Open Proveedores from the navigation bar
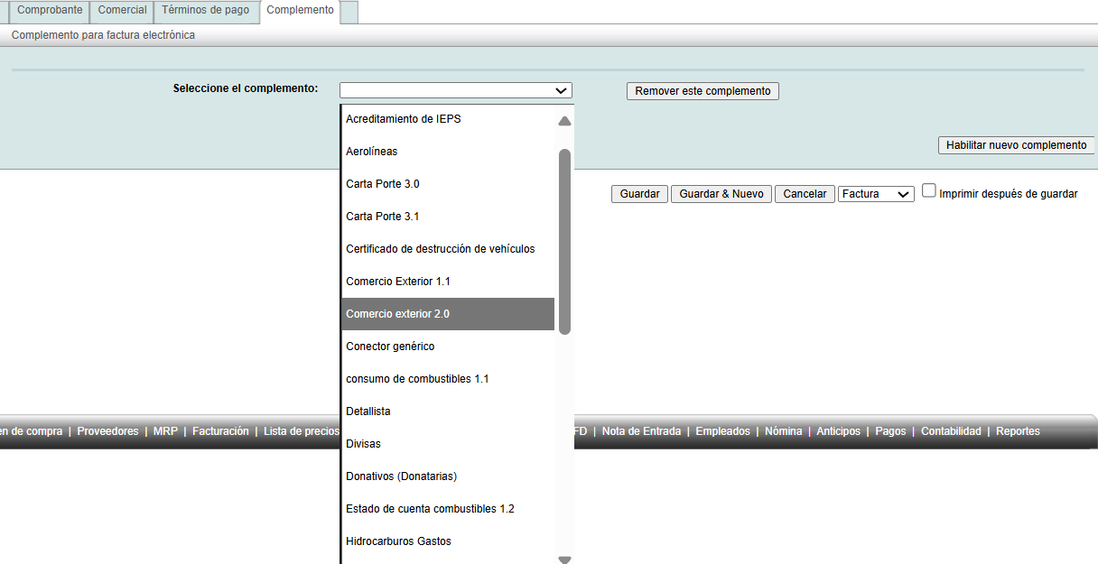 (x=107, y=431)
